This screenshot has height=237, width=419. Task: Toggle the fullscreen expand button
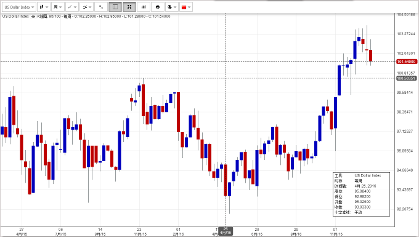point(129,7)
